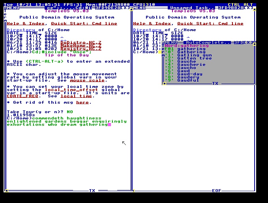Click AutoComplete top-right scroll marker
Viewport: 268px width, 203px height.
(x=255, y=44)
